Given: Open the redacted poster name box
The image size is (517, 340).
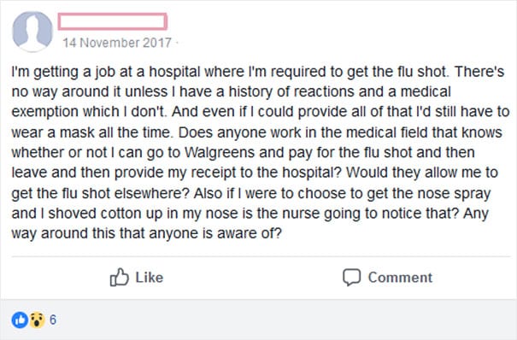Looking at the screenshot, I should tap(113, 21).
